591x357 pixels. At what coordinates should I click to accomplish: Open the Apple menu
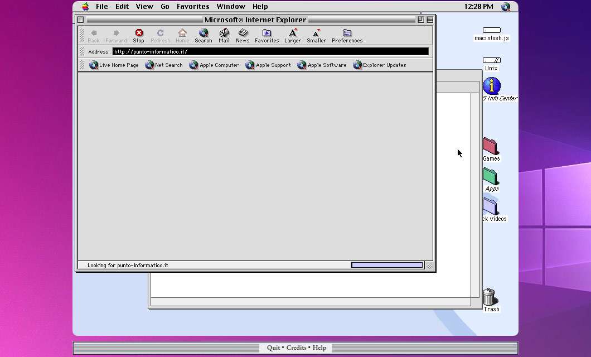tap(85, 6)
